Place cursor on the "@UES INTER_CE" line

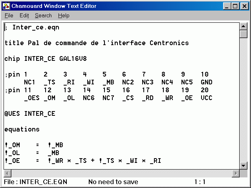pos(30,114)
